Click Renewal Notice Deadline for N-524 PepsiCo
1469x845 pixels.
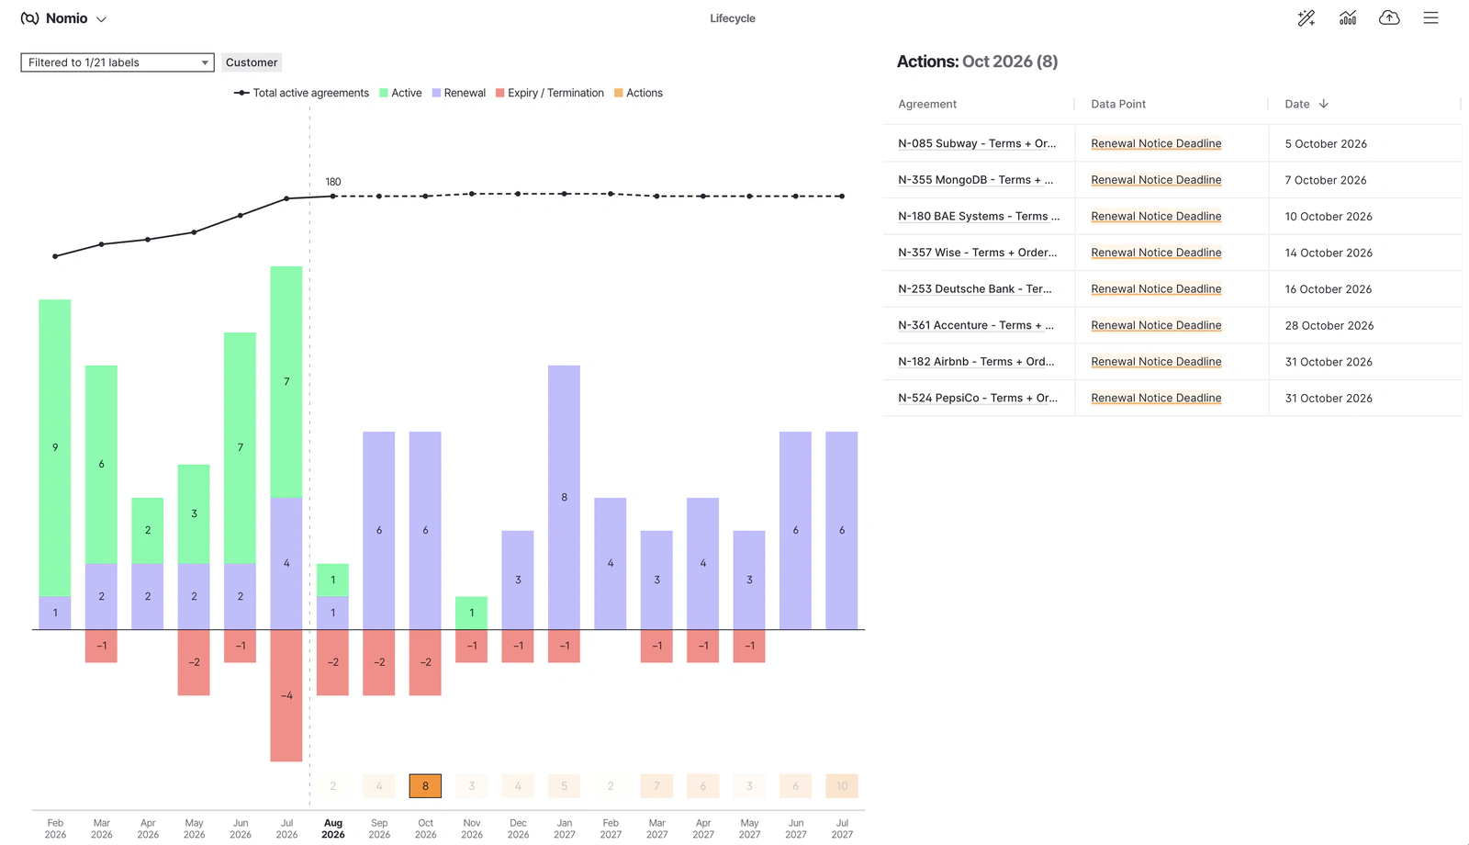click(1156, 398)
